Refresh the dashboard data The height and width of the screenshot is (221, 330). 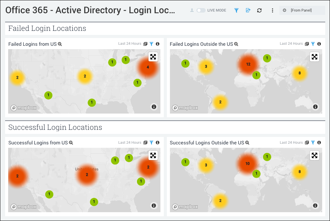click(259, 10)
